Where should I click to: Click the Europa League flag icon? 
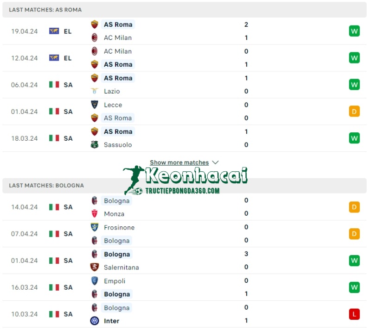pyautogui.click(x=53, y=31)
